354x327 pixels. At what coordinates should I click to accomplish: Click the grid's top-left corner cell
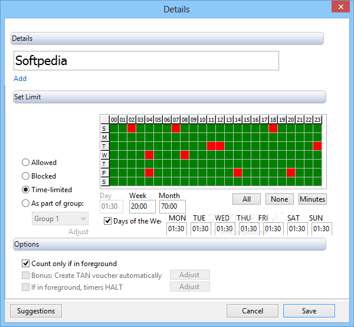pyautogui.click(x=105, y=119)
